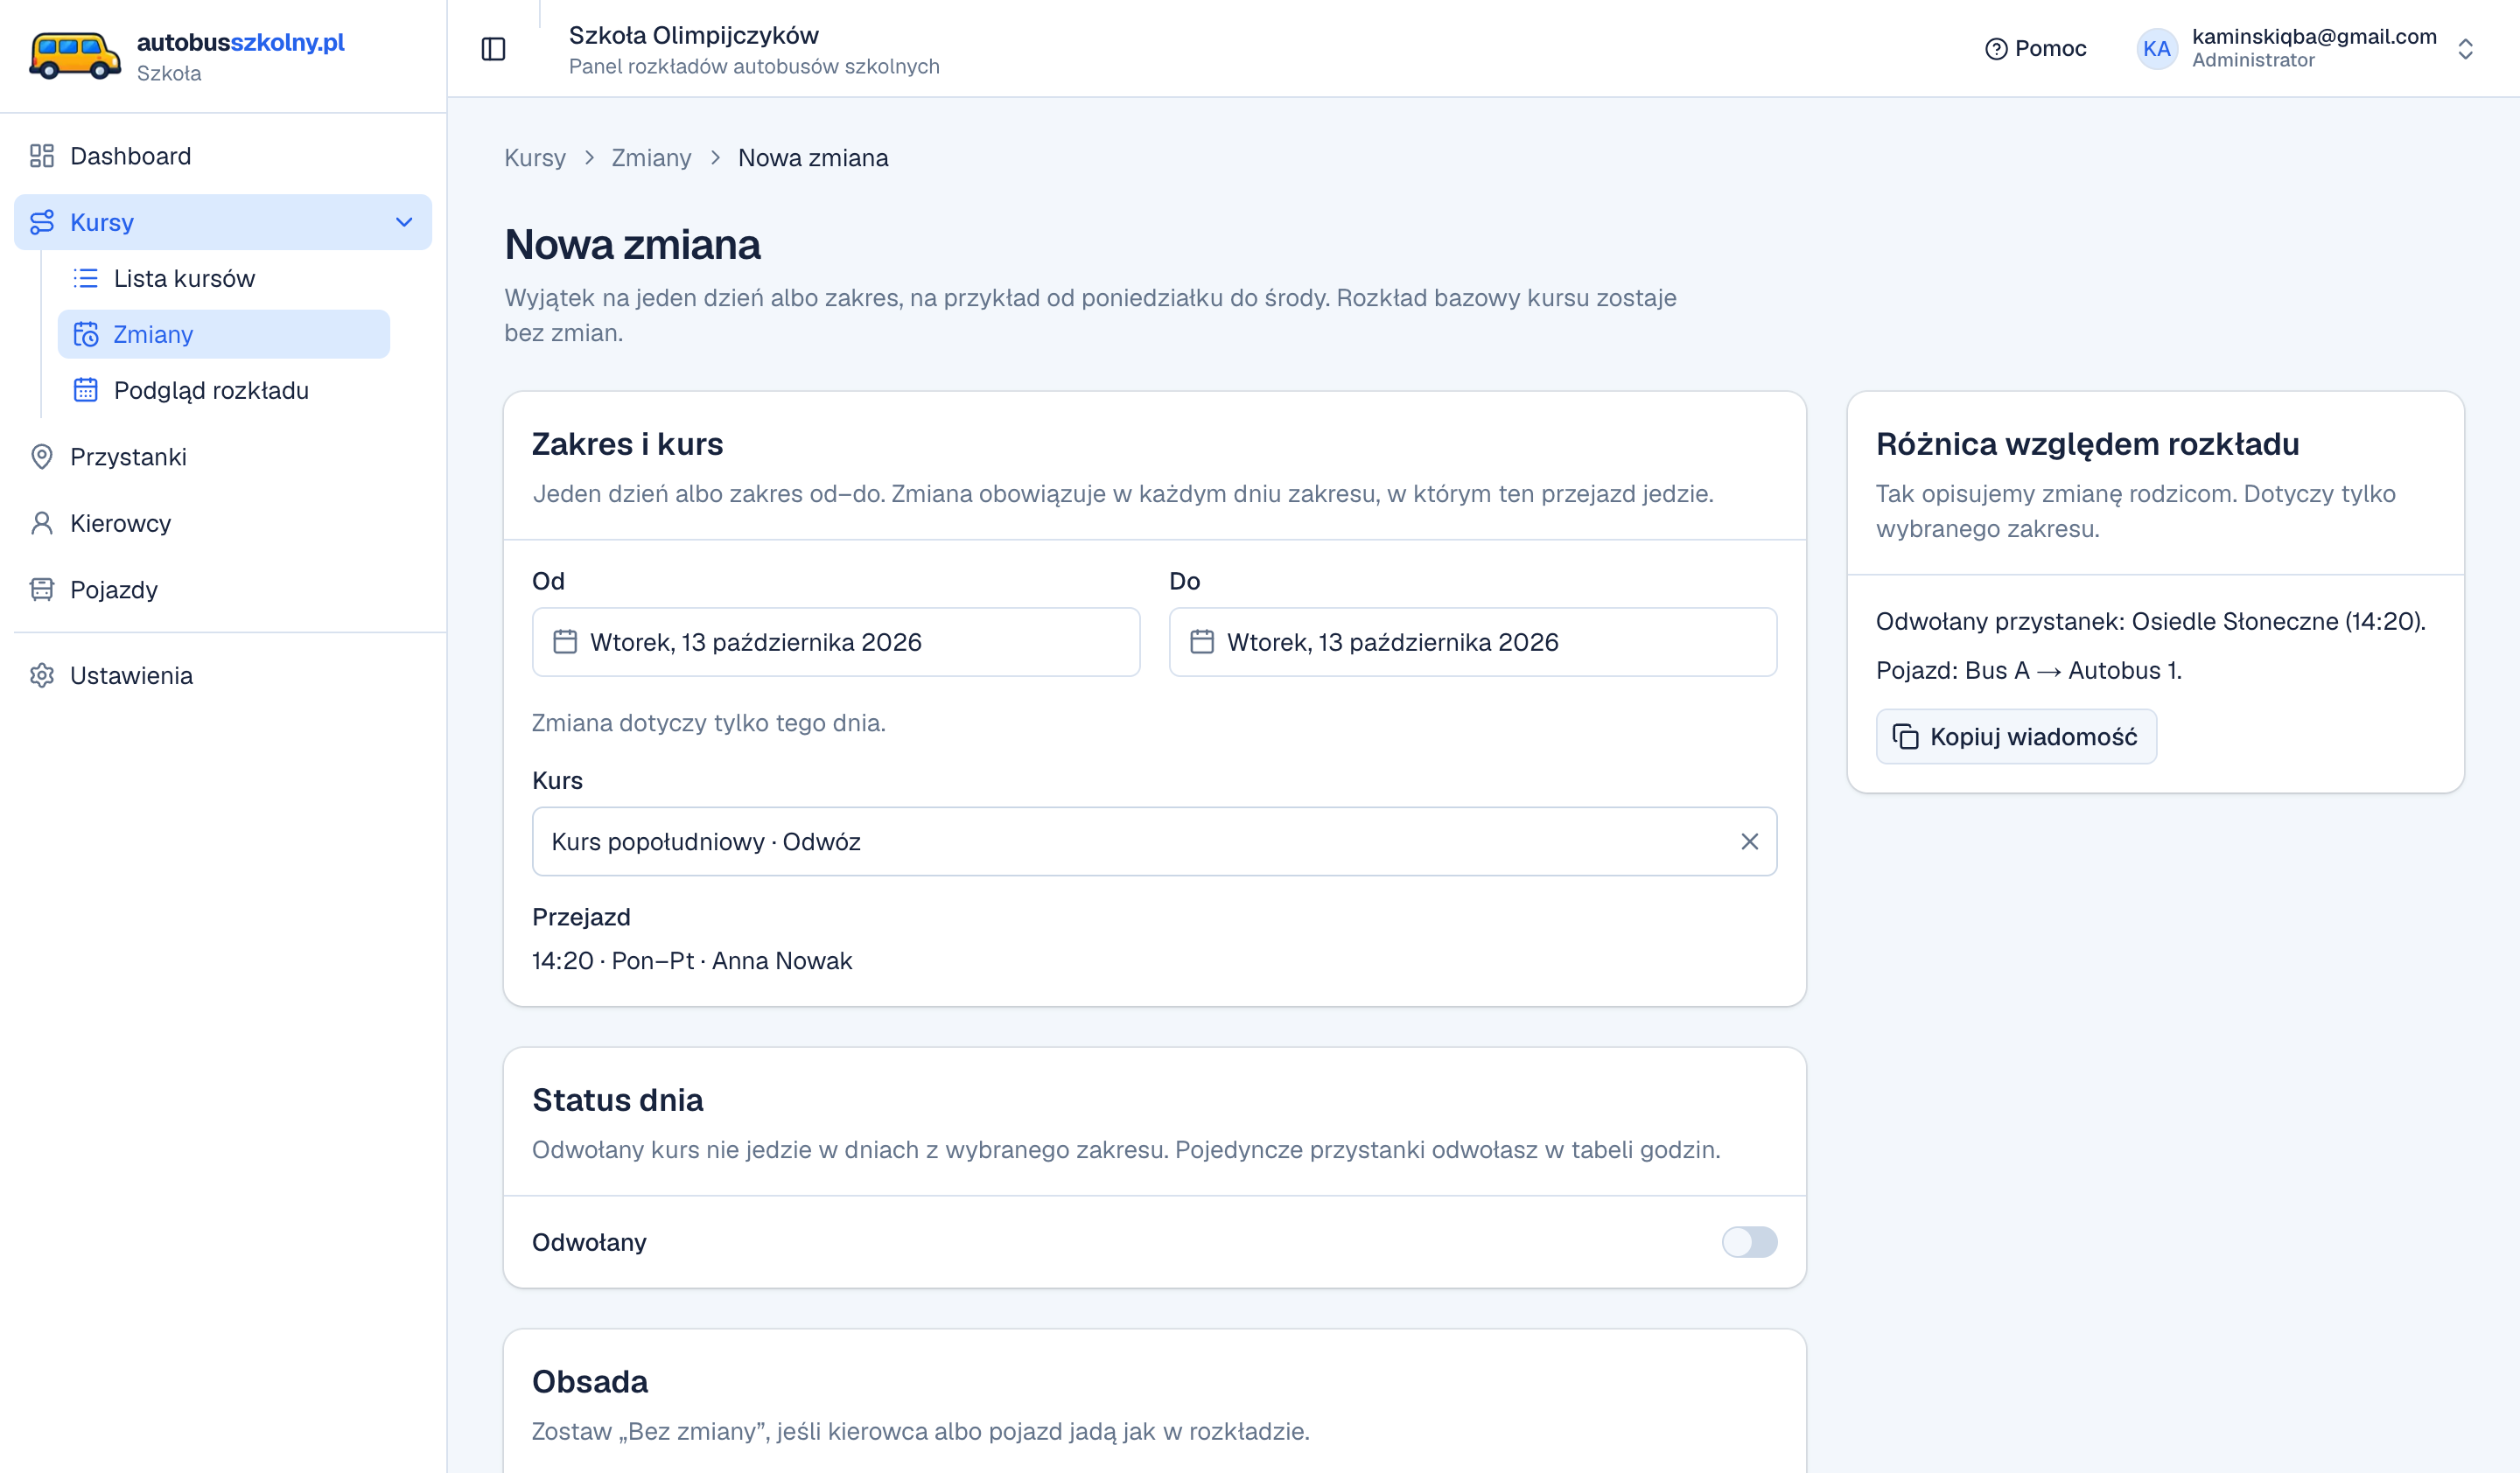Toggle the sidebar panel icon
Screen dimensions: 2520x1473
click(x=494, y=49)
